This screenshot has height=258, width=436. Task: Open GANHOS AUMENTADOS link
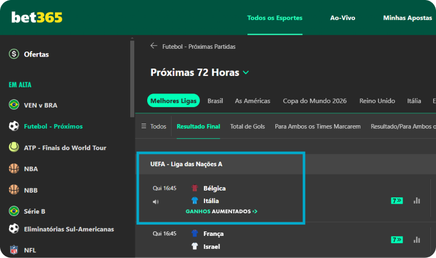(x=221, y=212)
